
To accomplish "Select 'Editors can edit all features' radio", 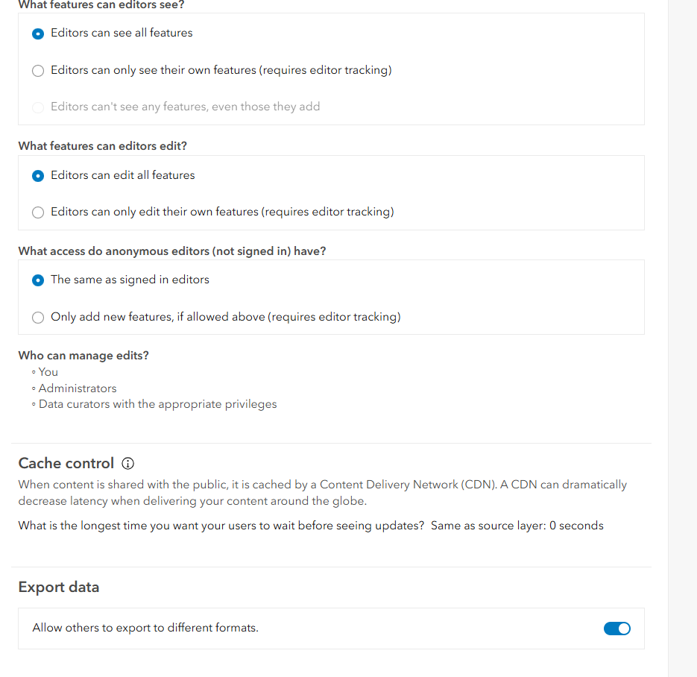I will click(x=38, y=176).
